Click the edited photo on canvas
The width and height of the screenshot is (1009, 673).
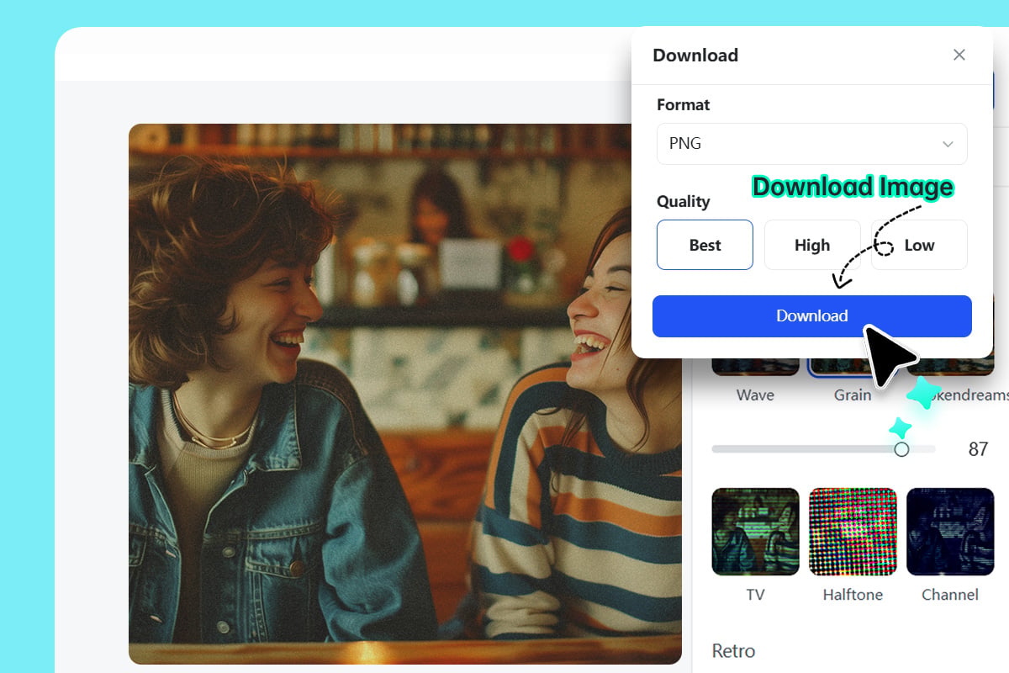click(x=404, y=394)
